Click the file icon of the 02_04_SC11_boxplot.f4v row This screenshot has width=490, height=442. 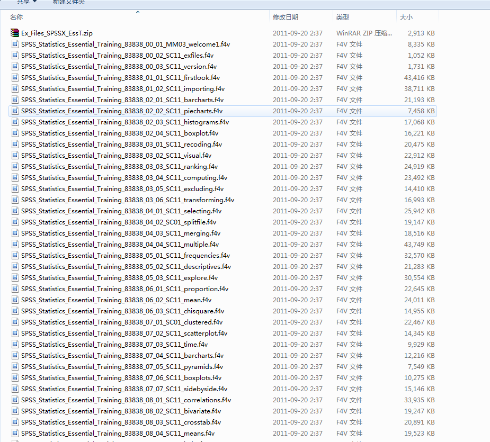pyautogui.click(x=15, y=133)
